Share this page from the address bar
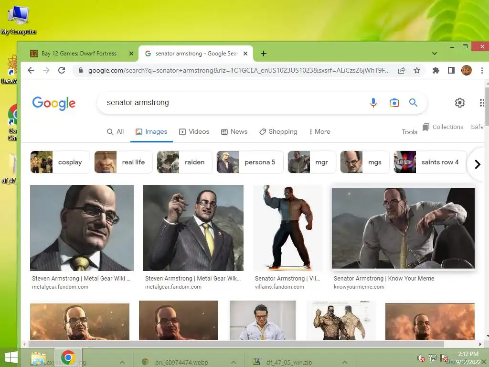Screen dimensions: 489x367 [x=402, y=70]
